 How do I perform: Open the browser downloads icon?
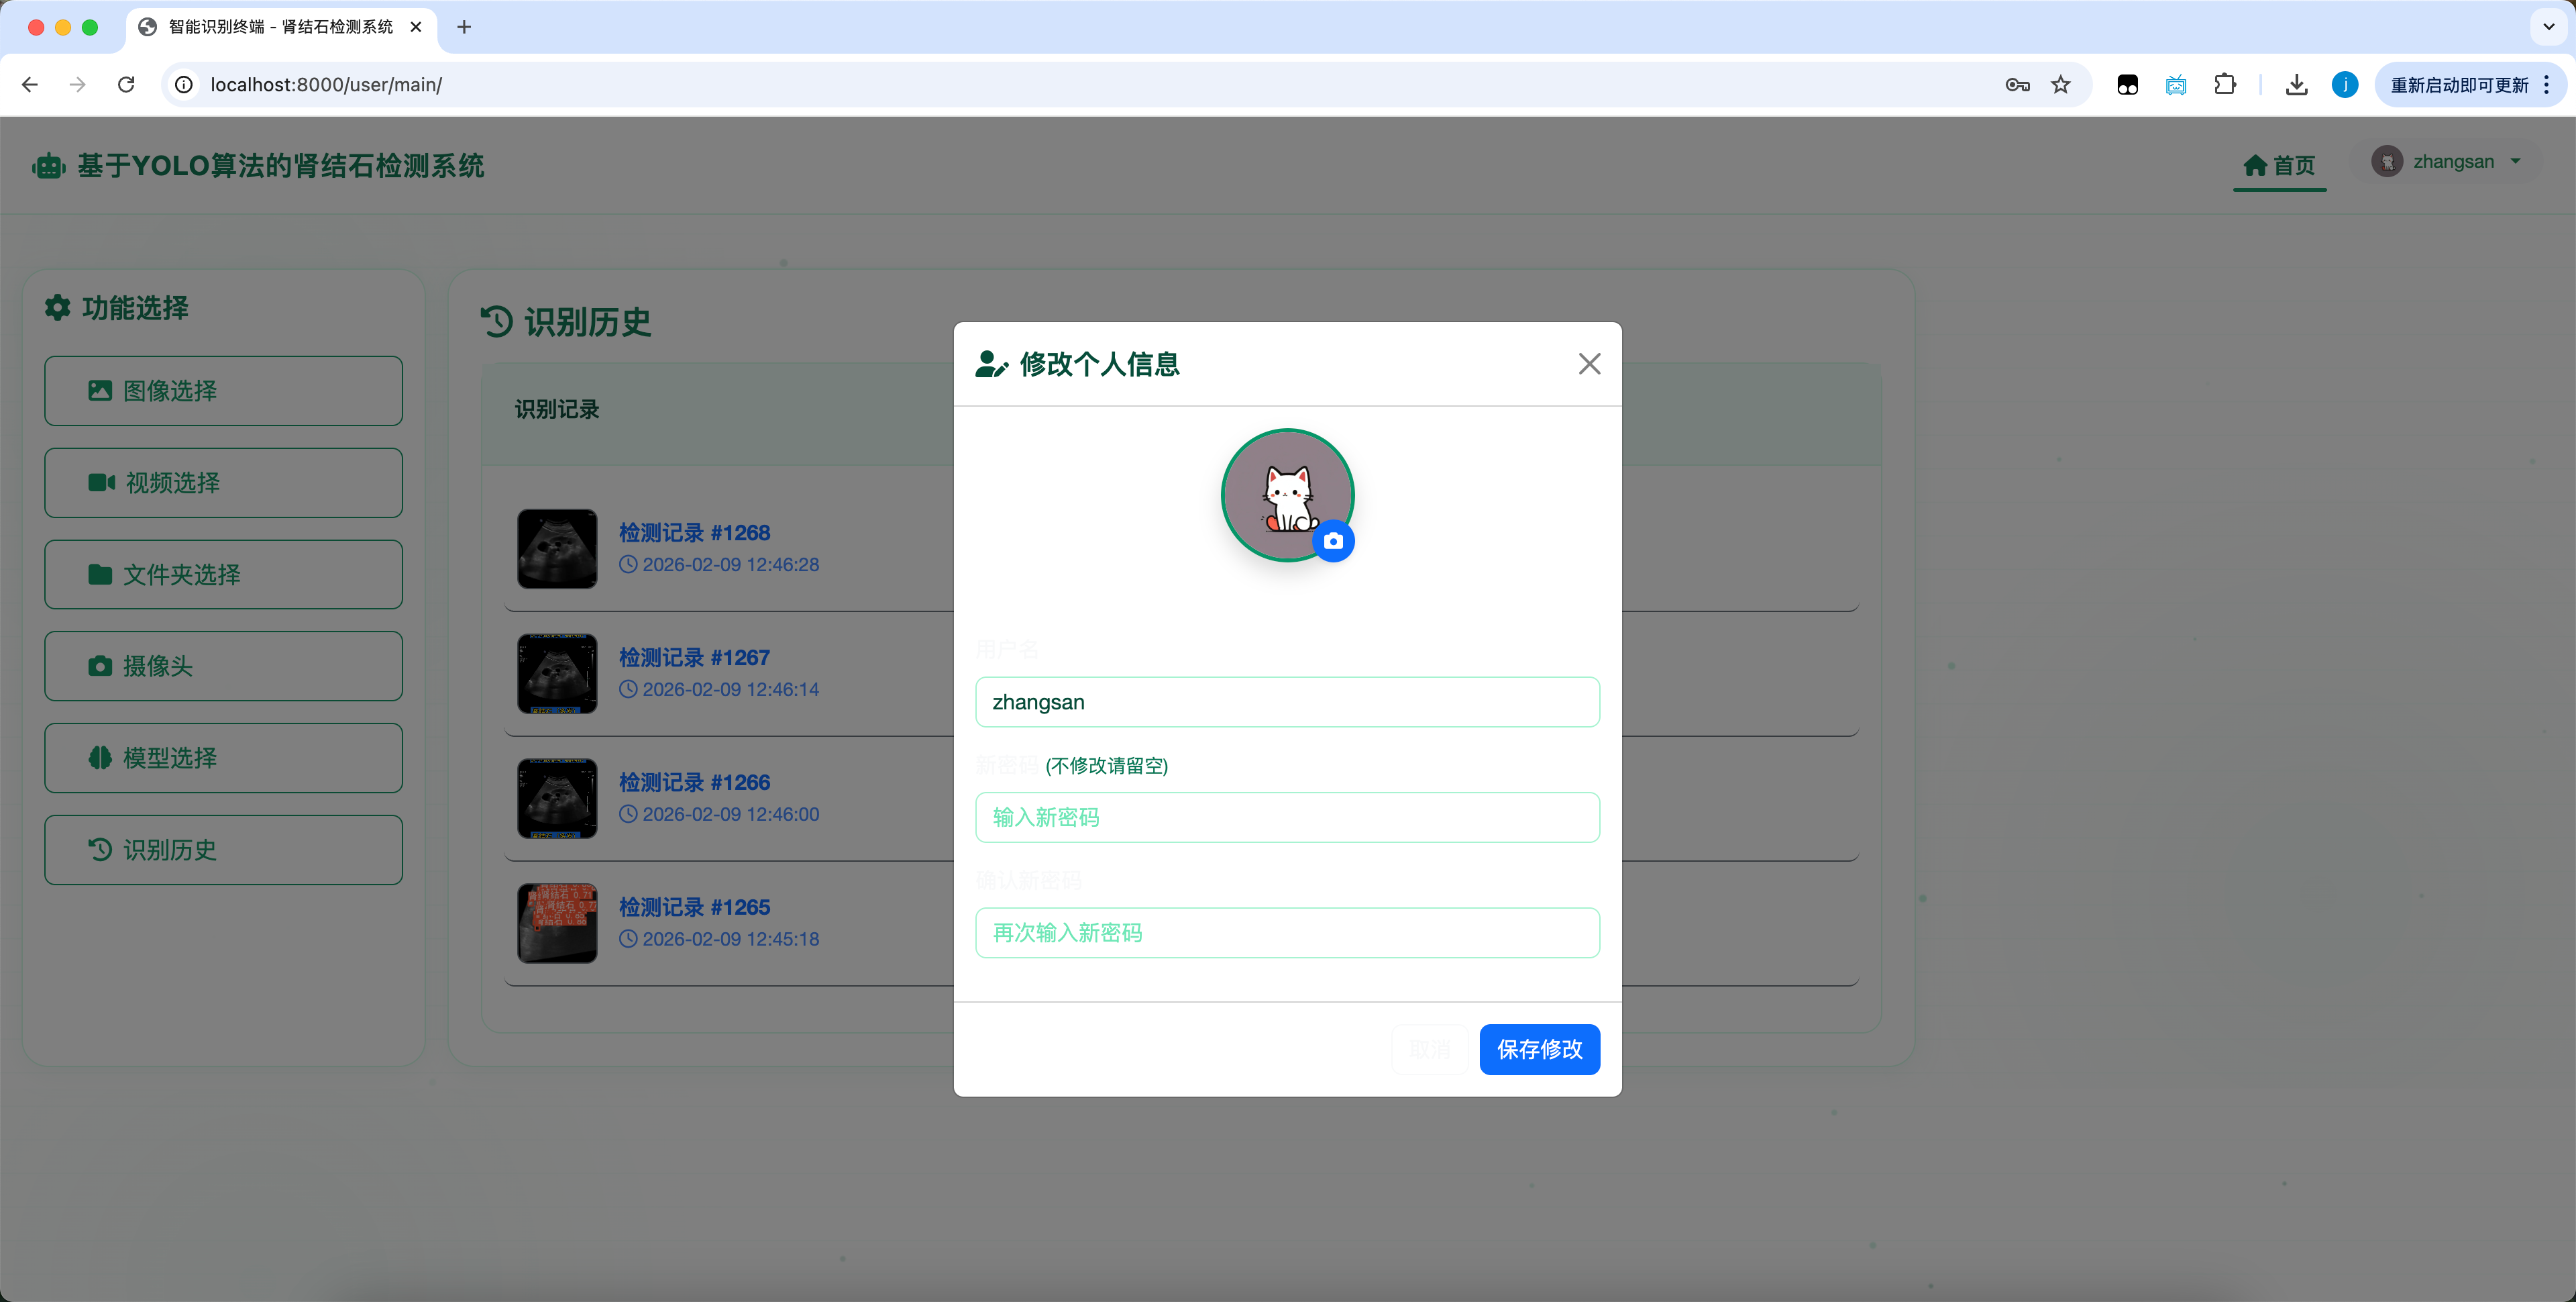coord(2296,85)
